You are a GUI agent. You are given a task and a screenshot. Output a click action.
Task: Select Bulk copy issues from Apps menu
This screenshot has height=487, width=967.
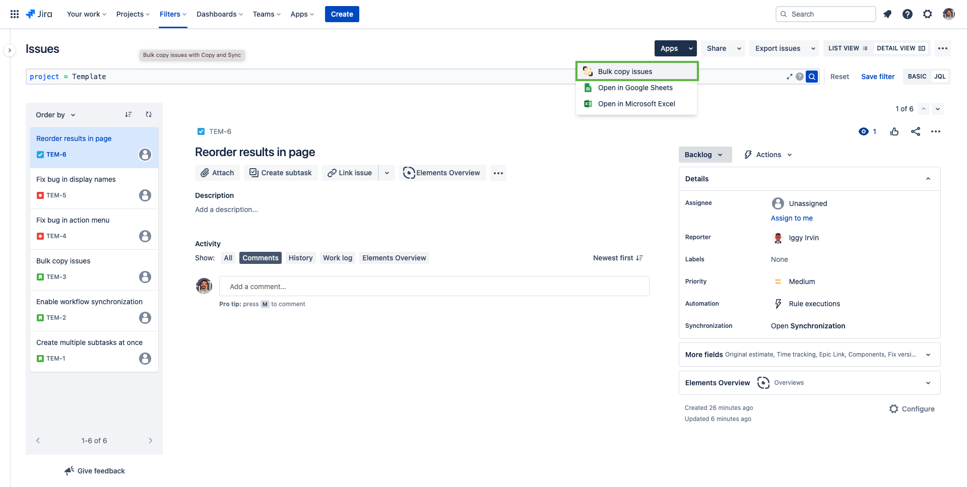click(624, 71)
